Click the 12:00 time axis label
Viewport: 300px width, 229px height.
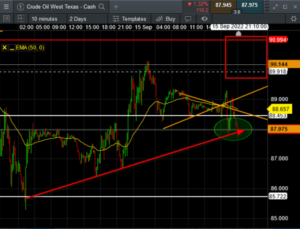click(x=75, y=27)
